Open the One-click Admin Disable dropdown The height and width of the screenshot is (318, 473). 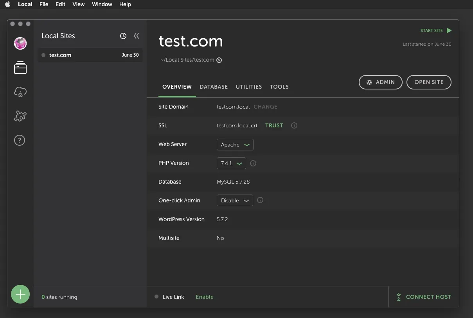(235, 200)
